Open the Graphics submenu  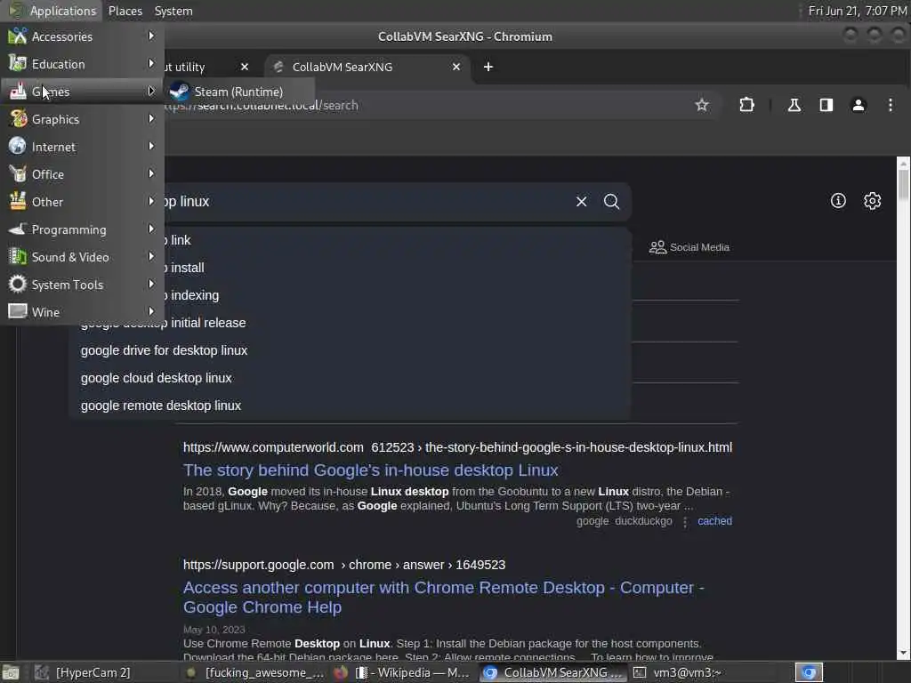tap(82, 119)
